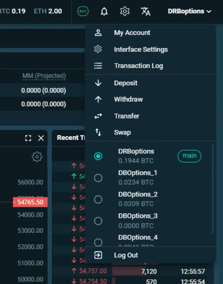Expand the chart panel to fullscreen
Screen dimensions: 223x284
28,138
